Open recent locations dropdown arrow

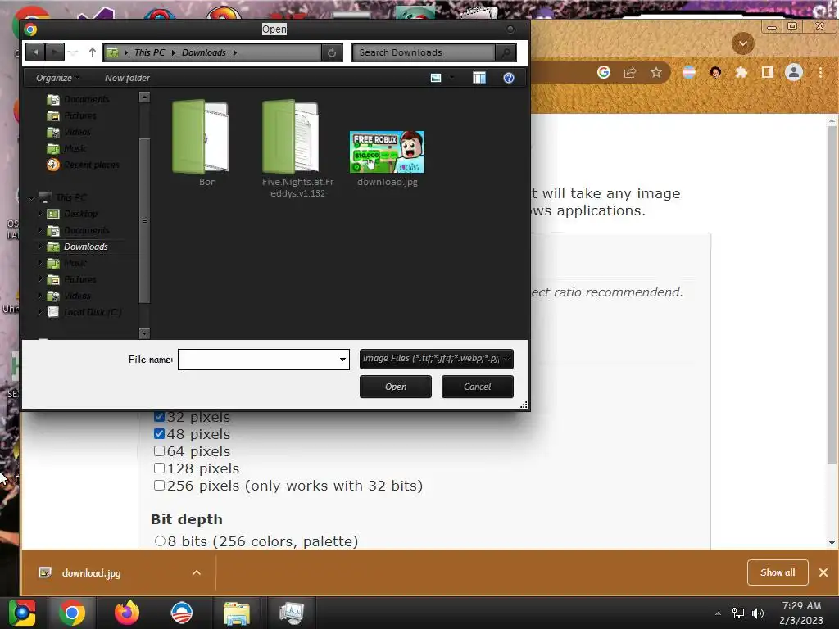pos(74,52)
